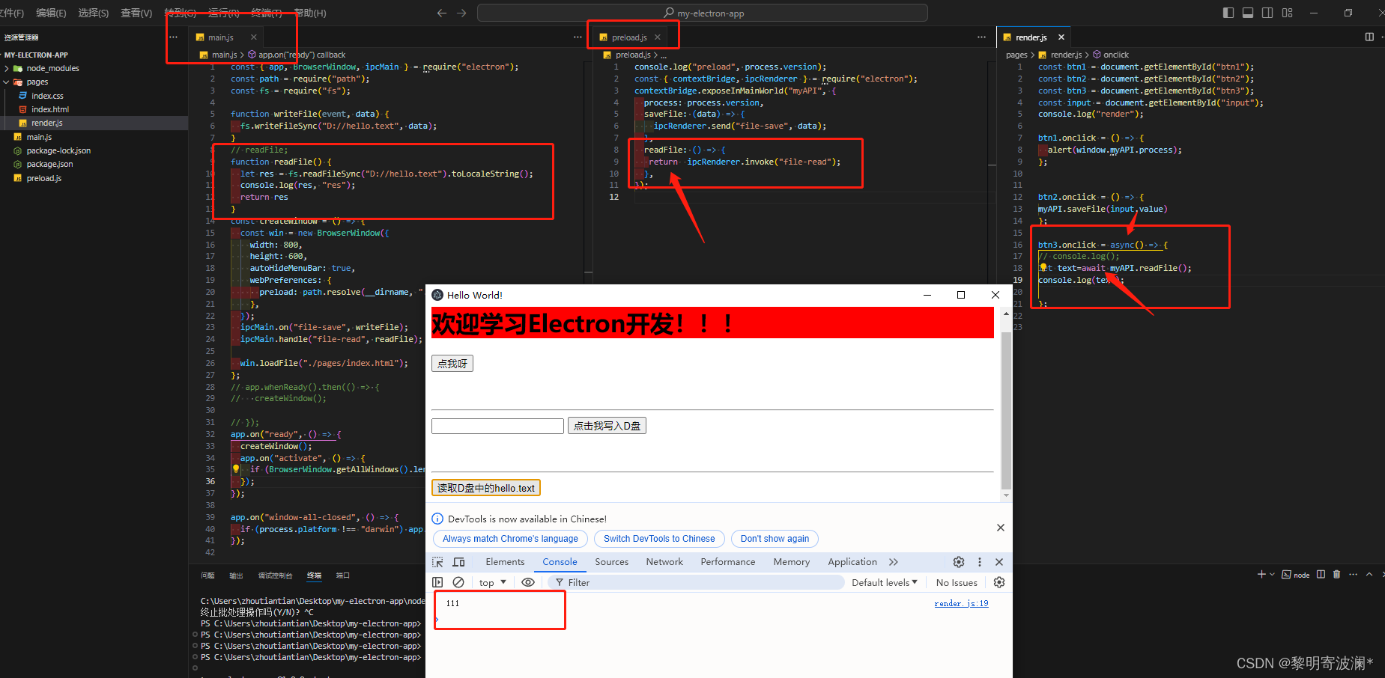The height and width of the screenshot is (678, 1385).
Task: Select render.js in the file tree
Action: [x=46, y=123]
